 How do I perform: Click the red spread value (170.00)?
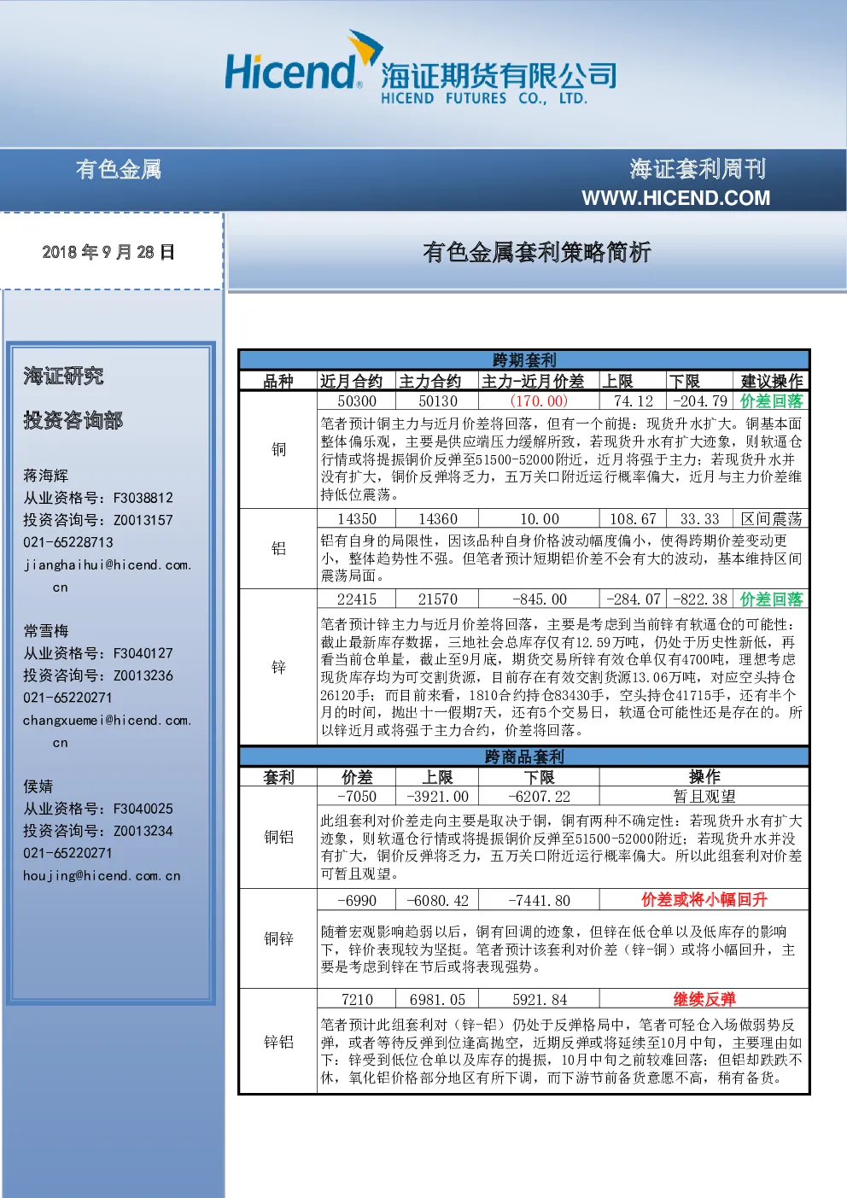click(539, 401)
